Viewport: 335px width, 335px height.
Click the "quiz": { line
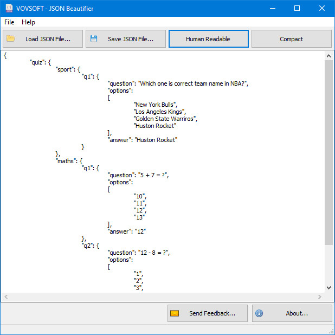[40, 62]
